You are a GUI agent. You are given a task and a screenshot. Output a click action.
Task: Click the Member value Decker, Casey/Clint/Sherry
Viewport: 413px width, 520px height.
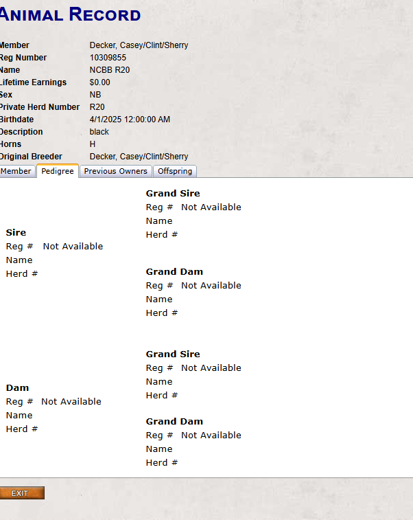(x=139, y=45)
